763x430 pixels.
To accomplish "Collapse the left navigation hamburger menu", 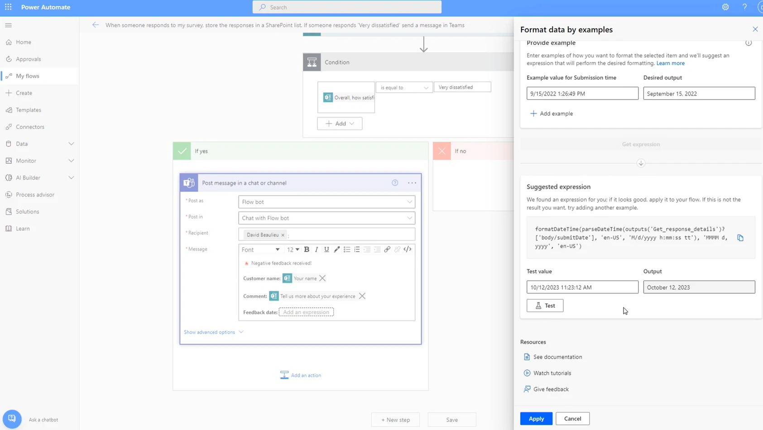I will coord(8,25).
